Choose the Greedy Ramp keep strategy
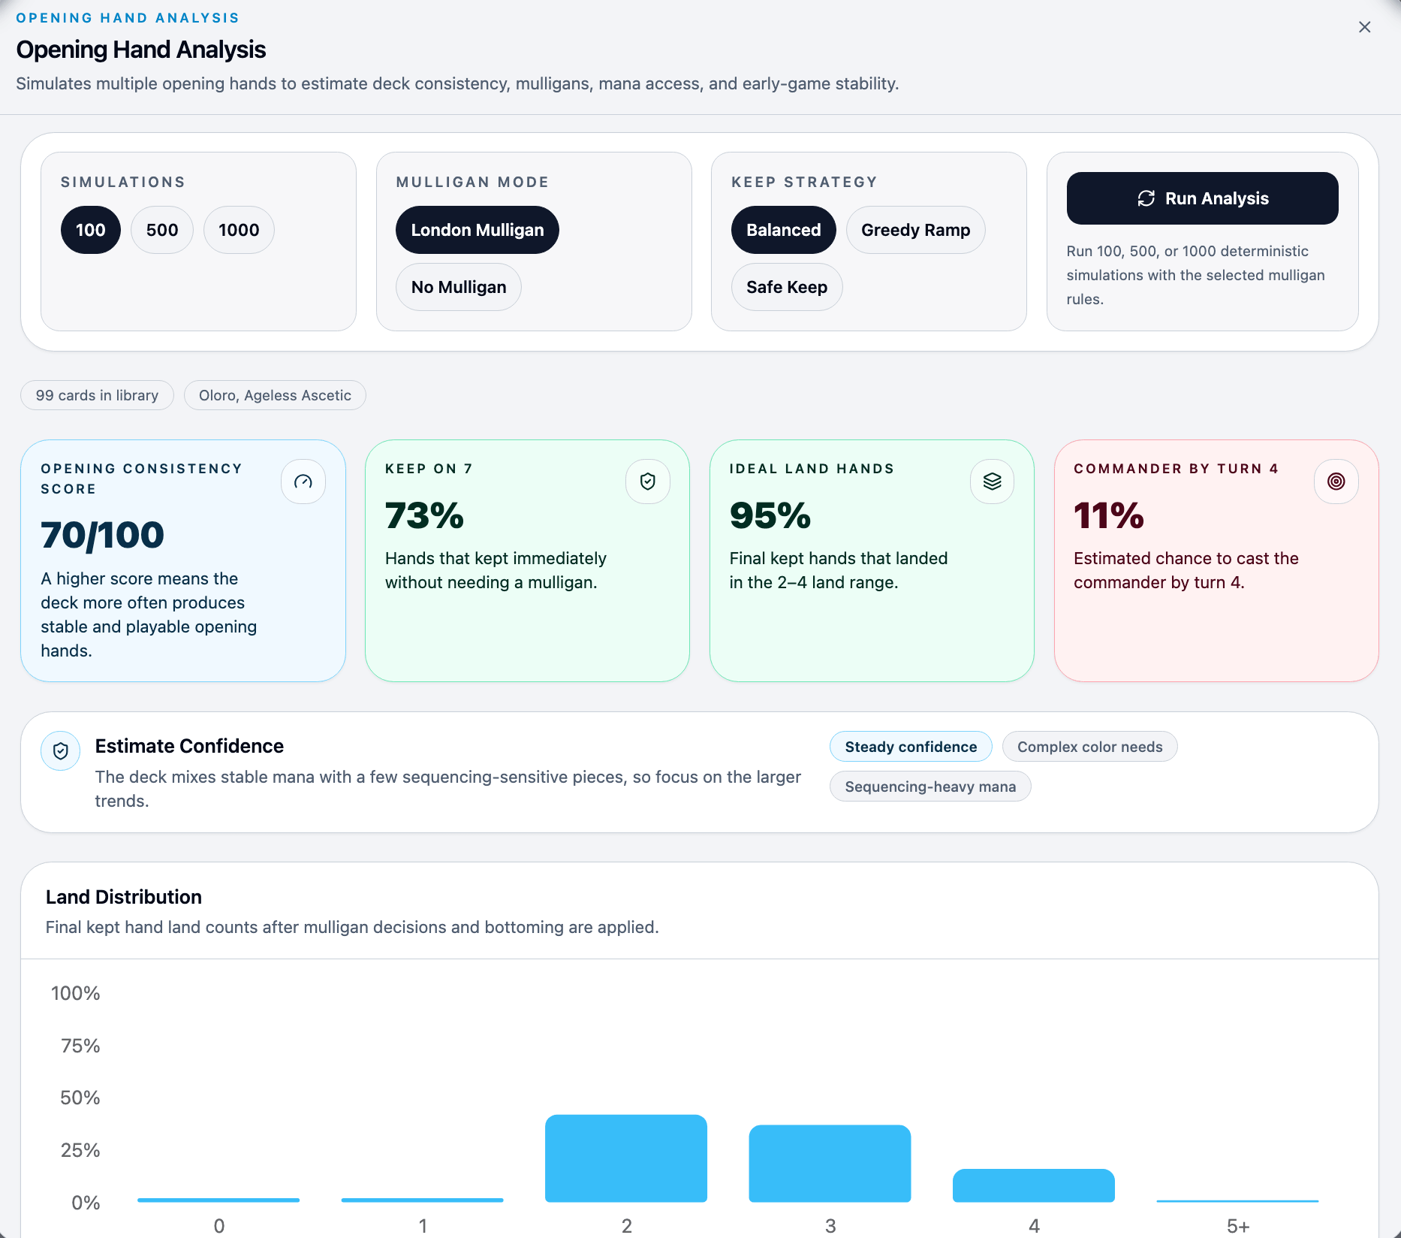The image size is (1401, 1238). click(x=915, y=230)
